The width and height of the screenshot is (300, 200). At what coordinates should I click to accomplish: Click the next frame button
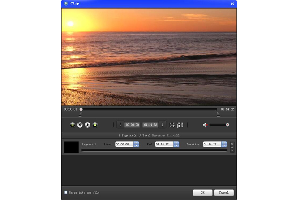(87, 125)
